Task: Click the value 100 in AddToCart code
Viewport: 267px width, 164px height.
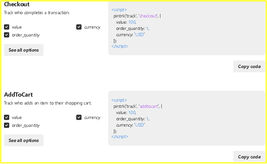Action: tap(132, 112)
